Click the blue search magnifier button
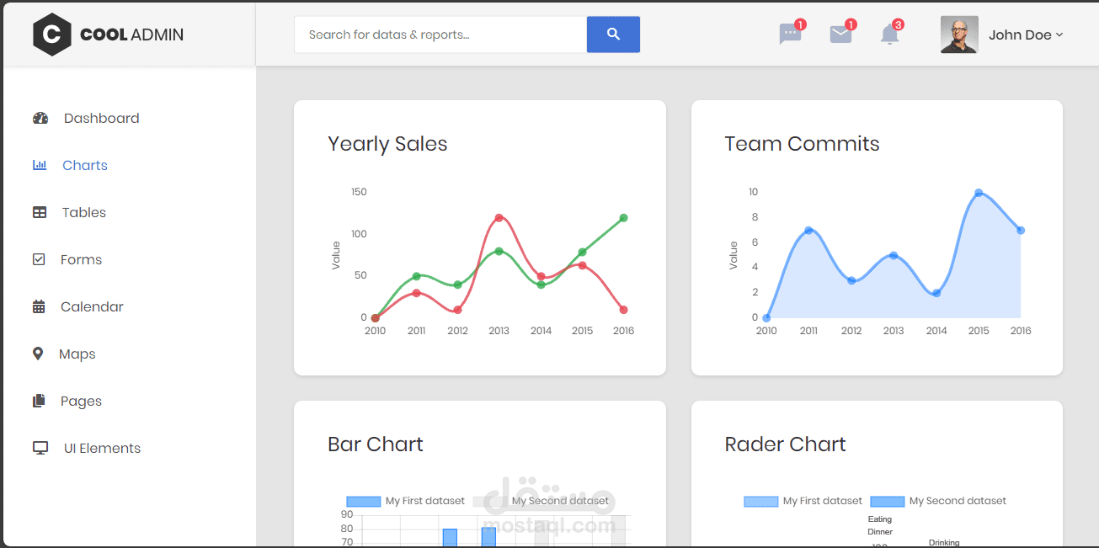The height and width of the screenshot is (548, 1099). click(613, 35)
